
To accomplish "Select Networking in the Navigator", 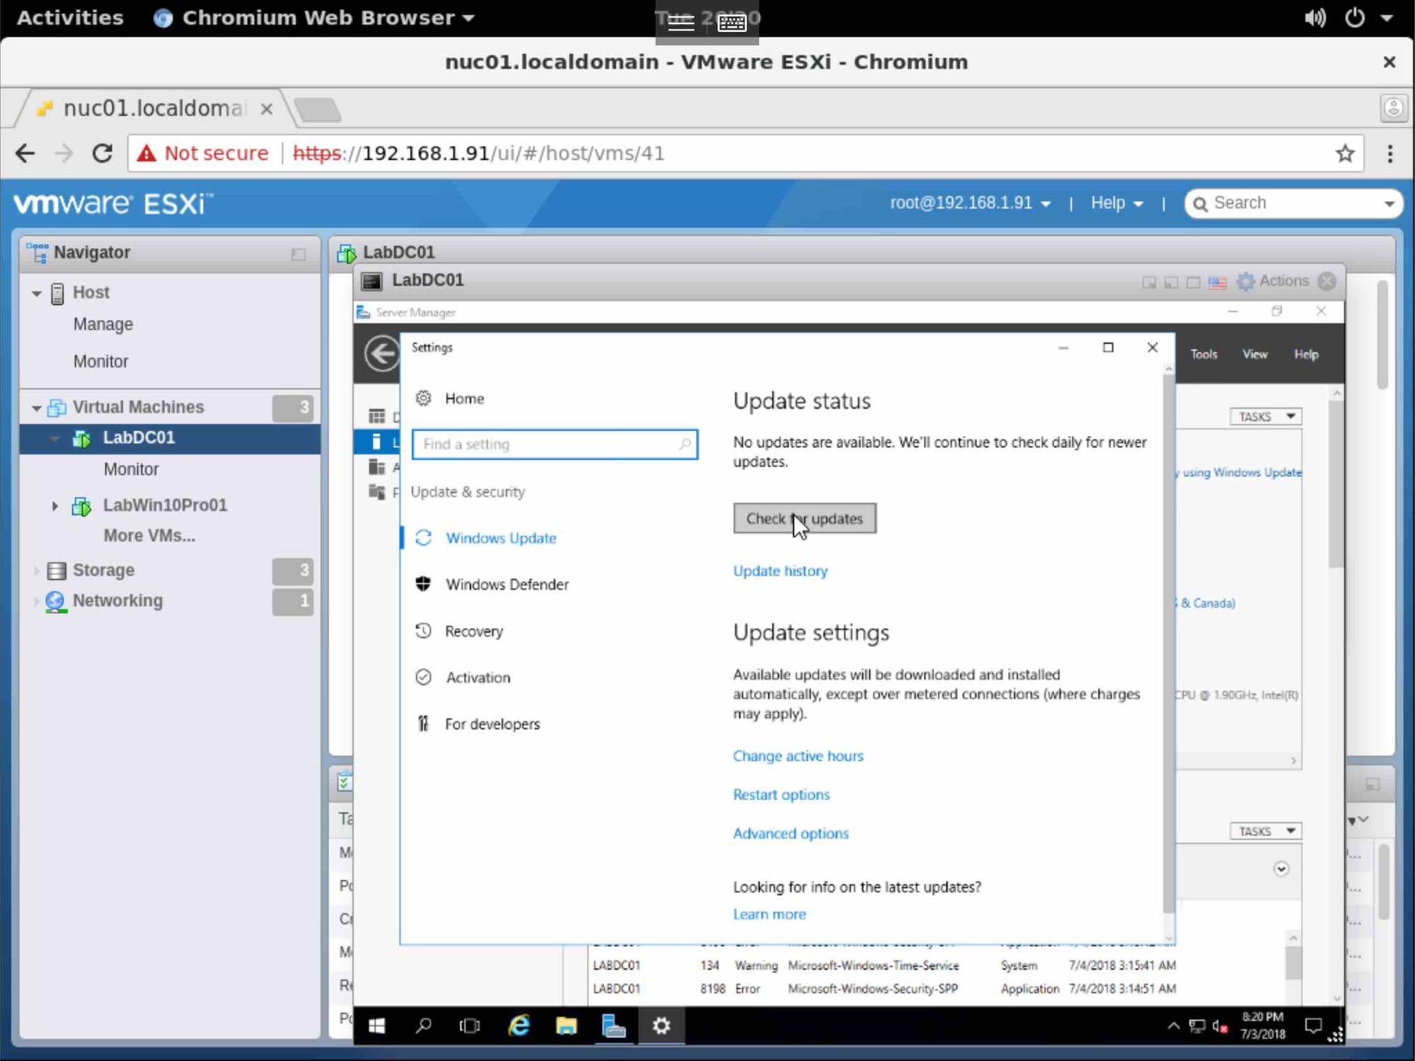I will coord(117,600).
